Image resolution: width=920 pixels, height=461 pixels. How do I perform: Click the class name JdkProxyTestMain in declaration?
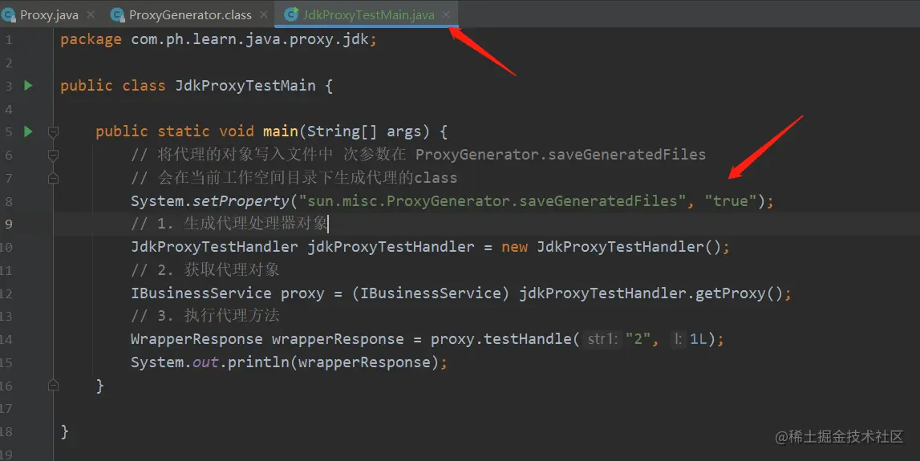tap(245, 86)
